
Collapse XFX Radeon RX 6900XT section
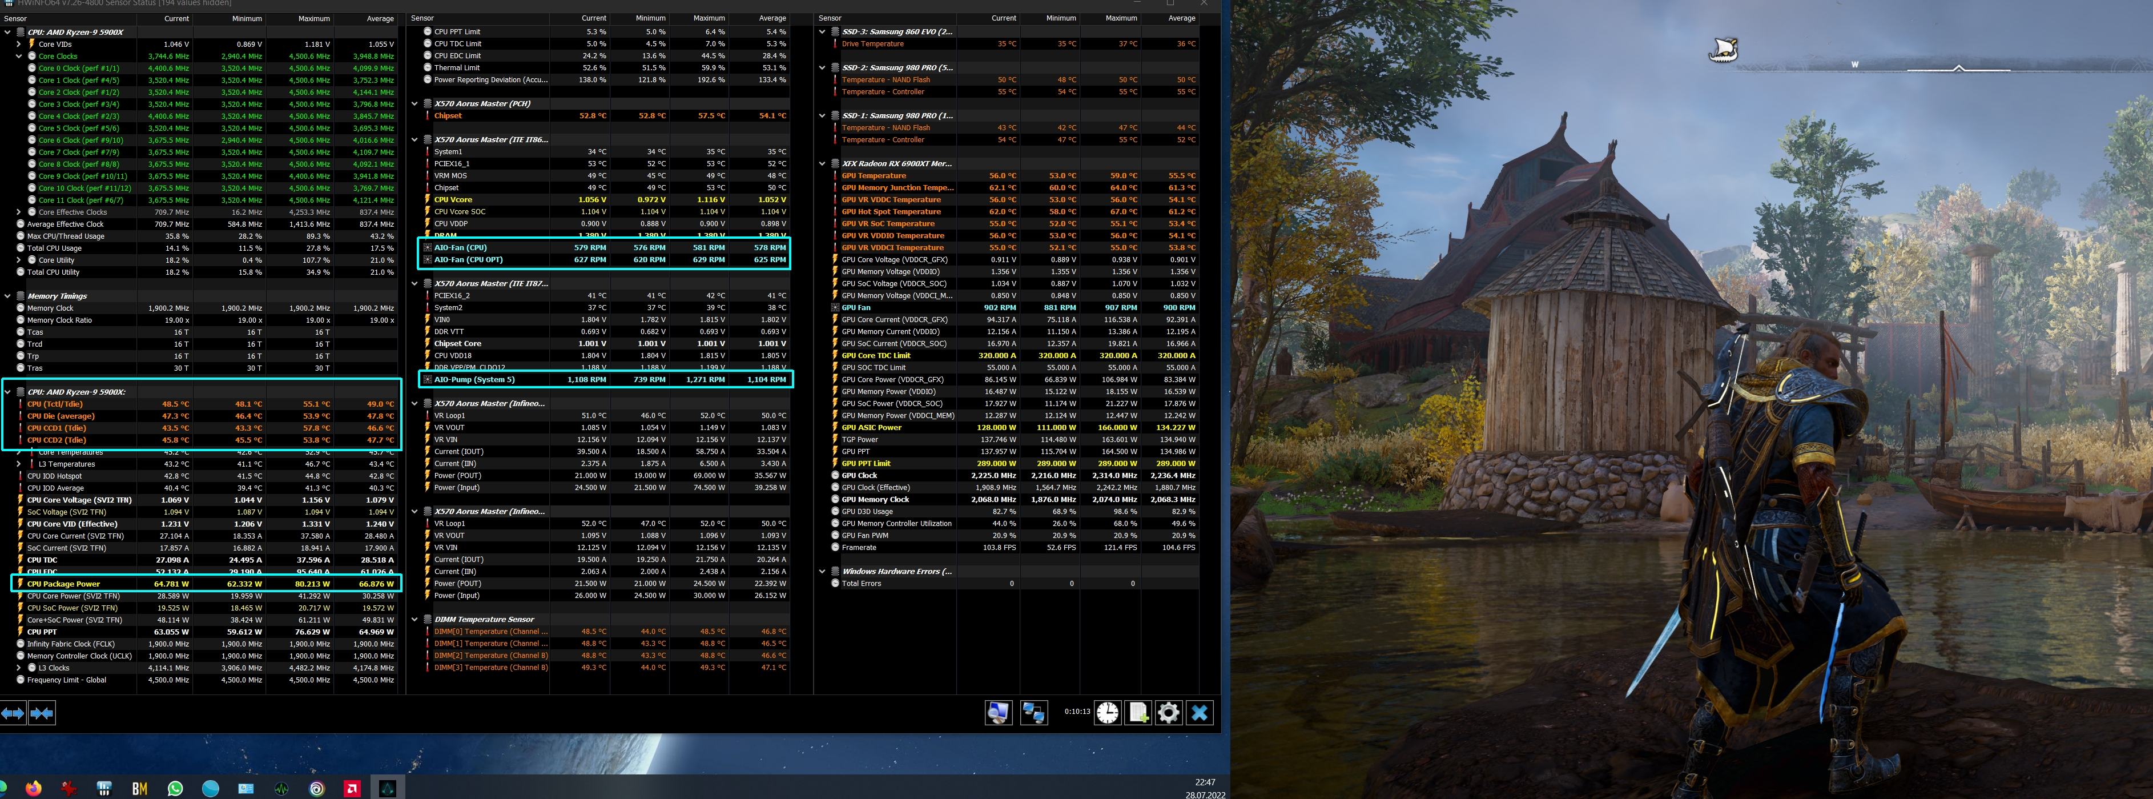822,164
